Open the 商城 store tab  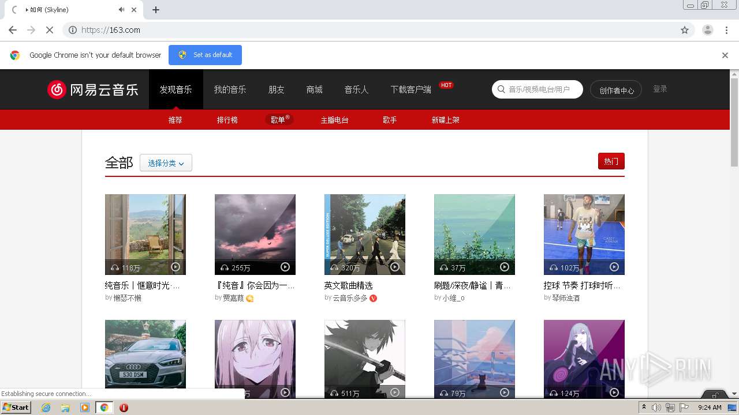[315, 89]
